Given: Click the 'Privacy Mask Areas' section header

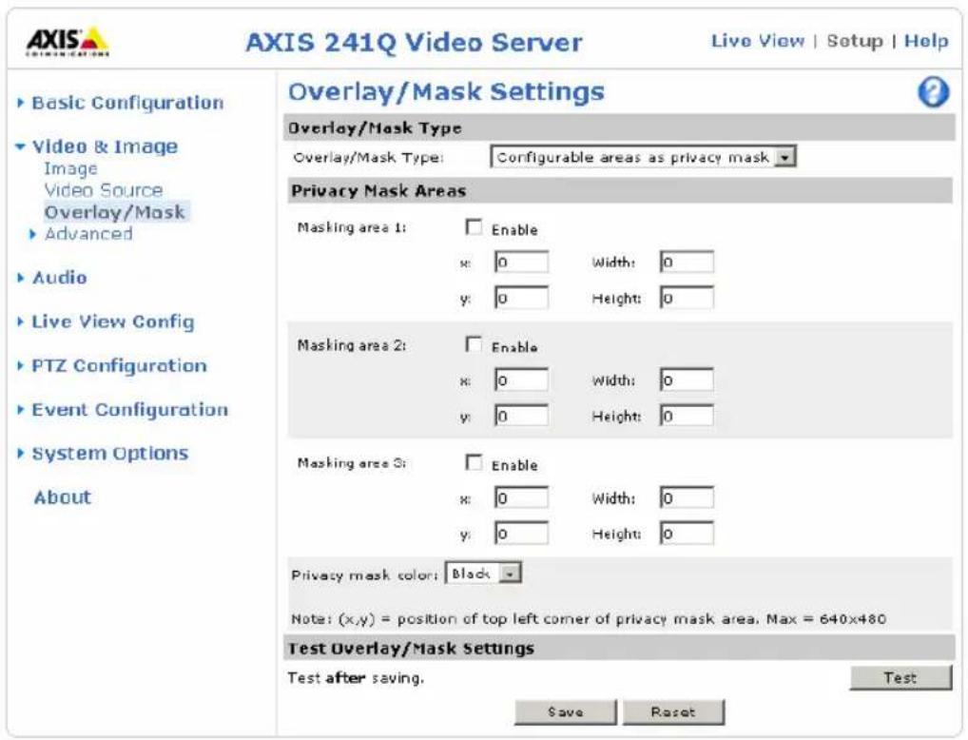Looking at the screenshot, I should click(378, 191).
